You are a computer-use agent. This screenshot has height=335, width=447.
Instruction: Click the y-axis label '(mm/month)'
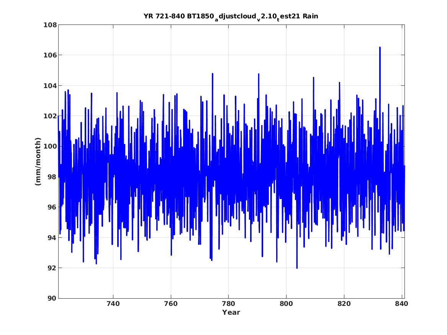pyautogui.click(x=38, y=162)
